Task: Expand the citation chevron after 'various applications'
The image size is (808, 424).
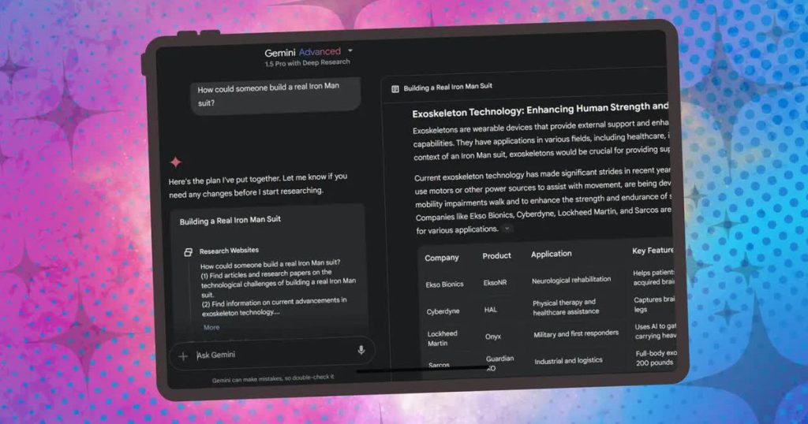Action: pyautogui.click(x=507, y=229)
